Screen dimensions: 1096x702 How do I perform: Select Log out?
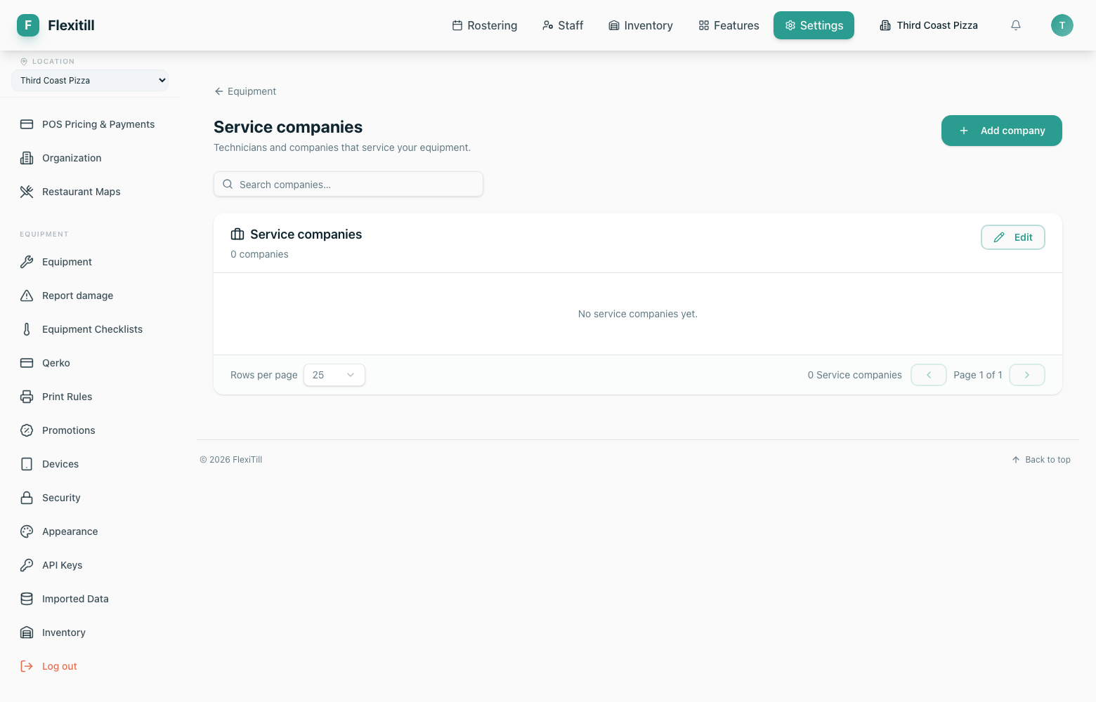90,666
